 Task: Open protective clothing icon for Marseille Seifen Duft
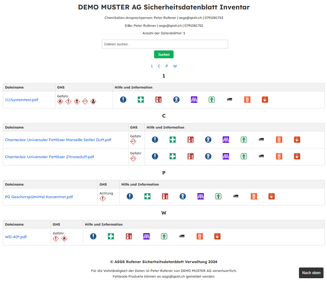point(208,140)
